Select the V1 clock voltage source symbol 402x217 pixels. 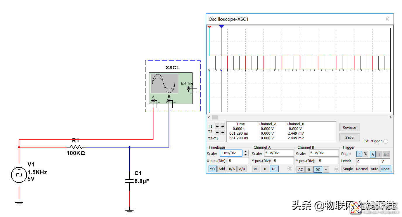pyautogui.click(x=19, y=175)
